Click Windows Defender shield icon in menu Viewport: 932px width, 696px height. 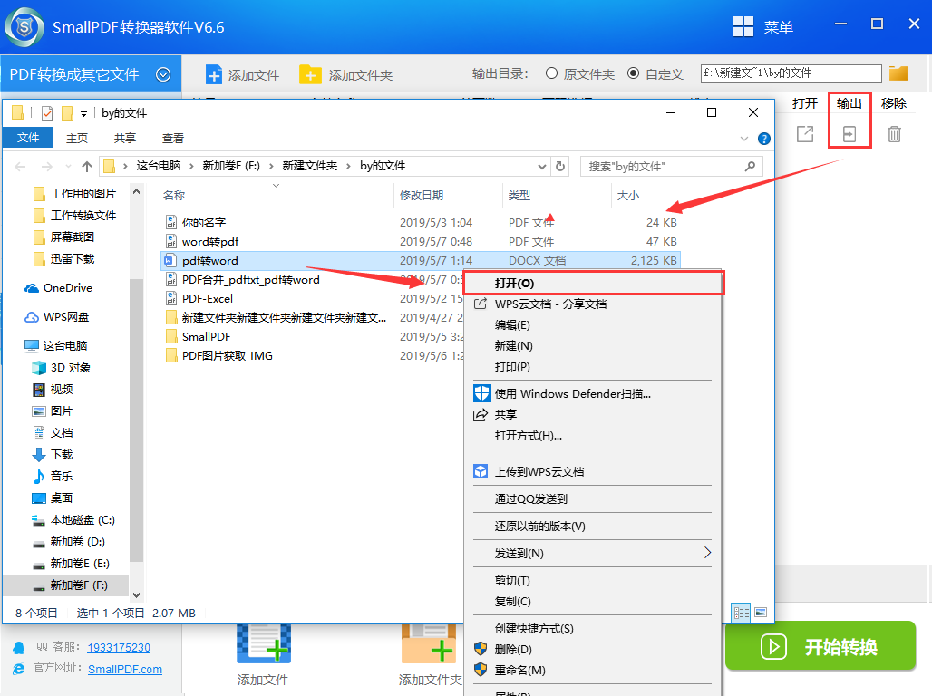tap(481, 393)
